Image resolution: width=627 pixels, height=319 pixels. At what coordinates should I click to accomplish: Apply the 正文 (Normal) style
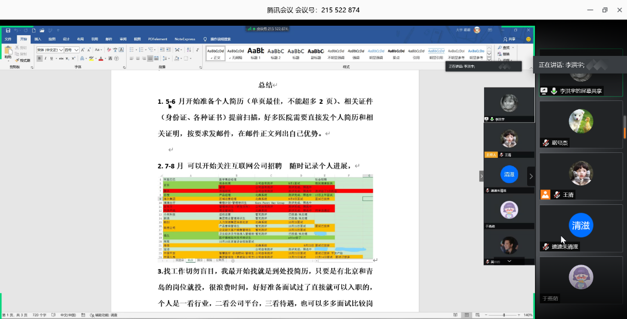click(216, 53)
